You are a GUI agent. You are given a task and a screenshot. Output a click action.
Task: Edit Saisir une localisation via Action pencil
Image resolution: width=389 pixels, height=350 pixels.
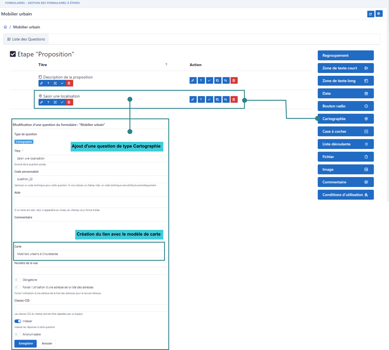(x=193, y=100)
